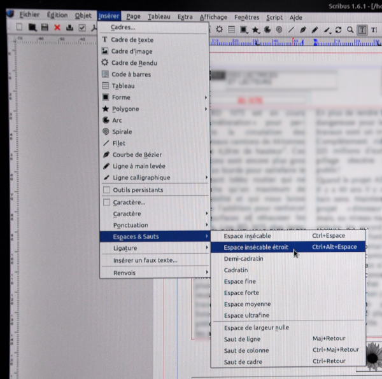Click Insérer un faux texte...
382x379 pixels.
tap(145, 260)
